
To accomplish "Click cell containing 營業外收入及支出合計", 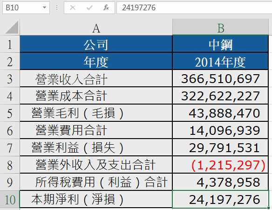I will coord(96,165).
